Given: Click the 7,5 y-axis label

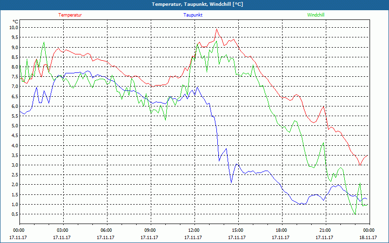Looking at the screenshot, I should [x=15, y=77].
